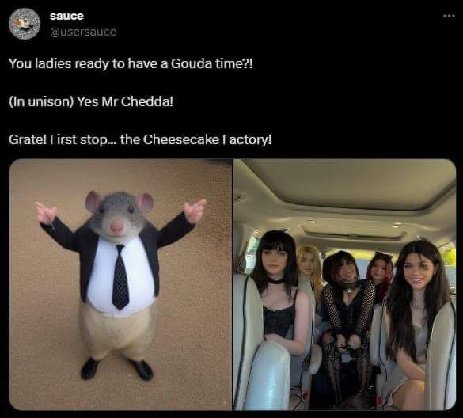463x418 pixels.
Task: Click the rat's pink nose
Action: [x=116, y=226]
